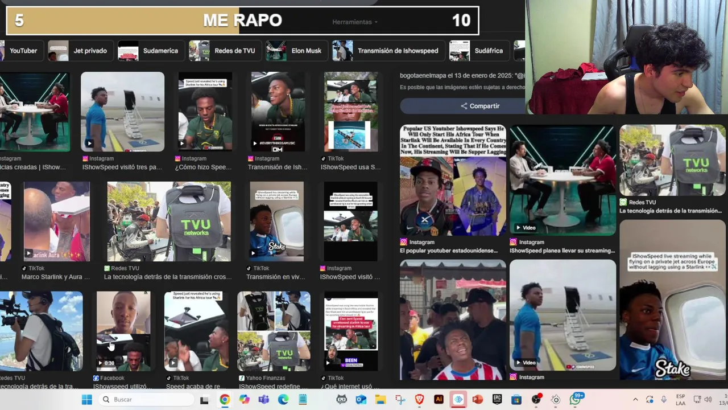Open Google Chrome from the taskbar

225,399
